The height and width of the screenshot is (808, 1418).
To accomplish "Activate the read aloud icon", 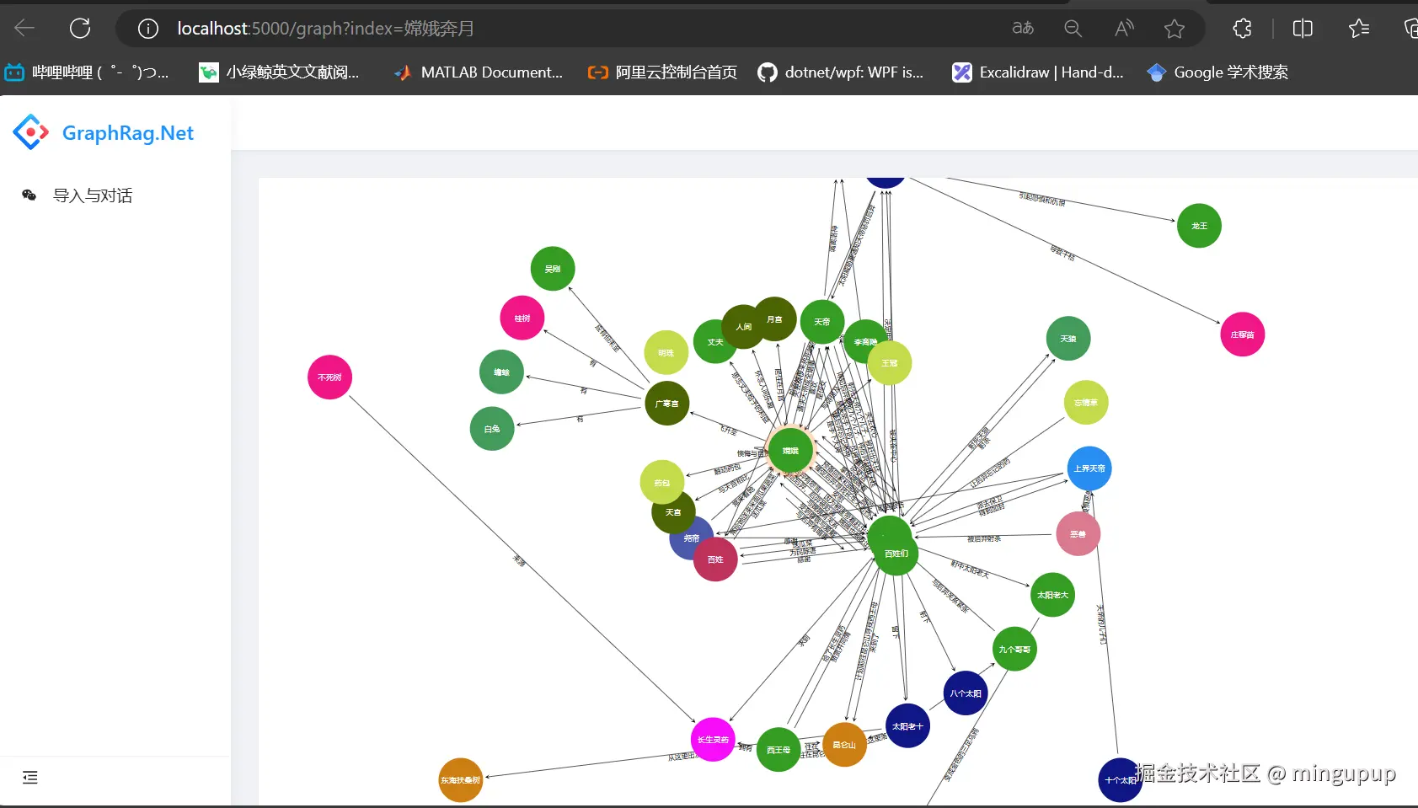I will coord(1124,29).
